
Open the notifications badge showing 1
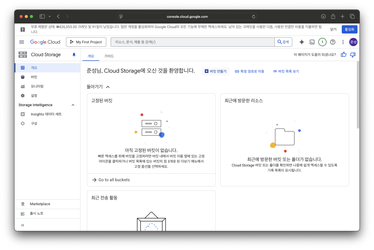click(322, 42)
